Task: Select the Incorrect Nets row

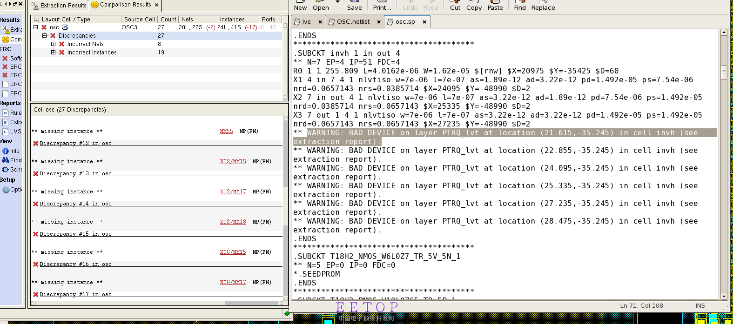Action: 156,44
